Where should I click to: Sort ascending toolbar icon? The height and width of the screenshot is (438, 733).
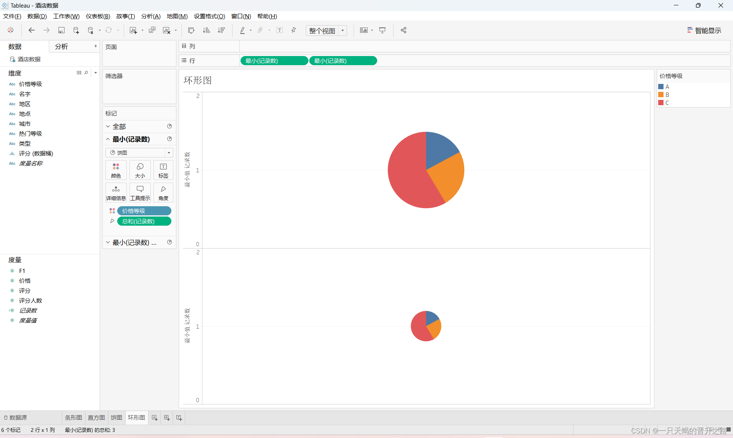coord(207,30)
